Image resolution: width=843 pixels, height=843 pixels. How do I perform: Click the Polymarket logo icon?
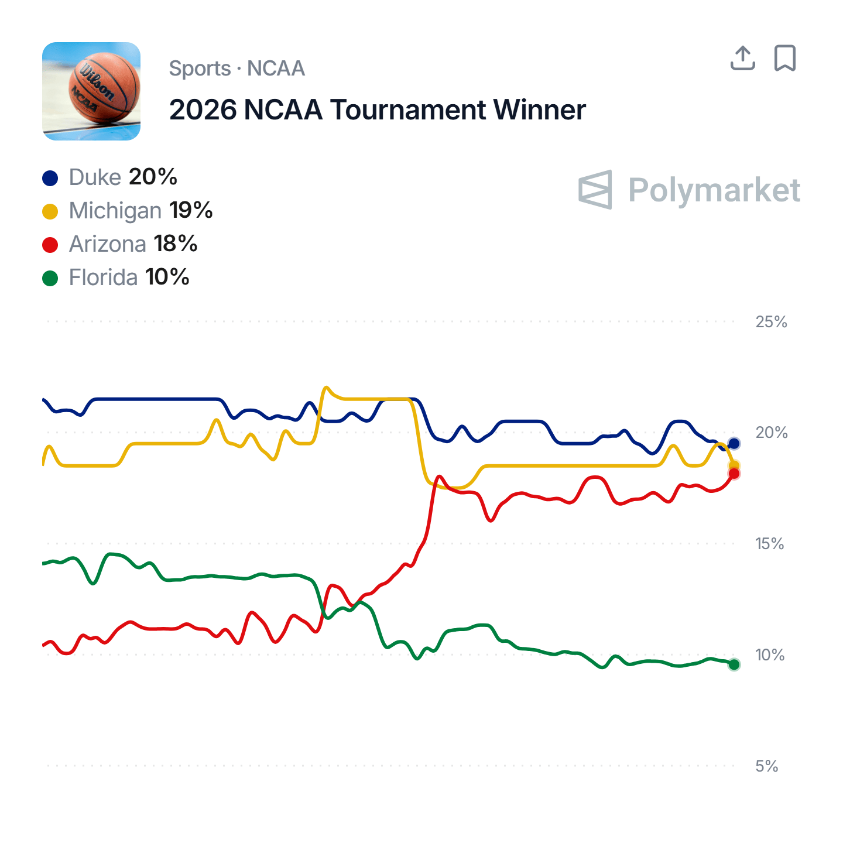pos(595,190)
